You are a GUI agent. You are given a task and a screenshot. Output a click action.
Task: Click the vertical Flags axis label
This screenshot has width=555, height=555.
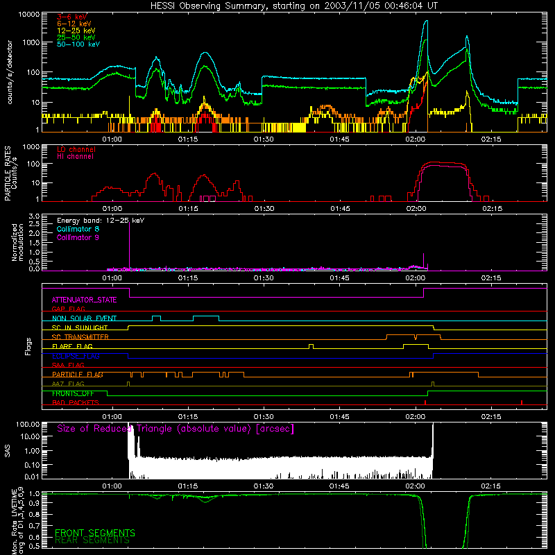click(28, 346)
